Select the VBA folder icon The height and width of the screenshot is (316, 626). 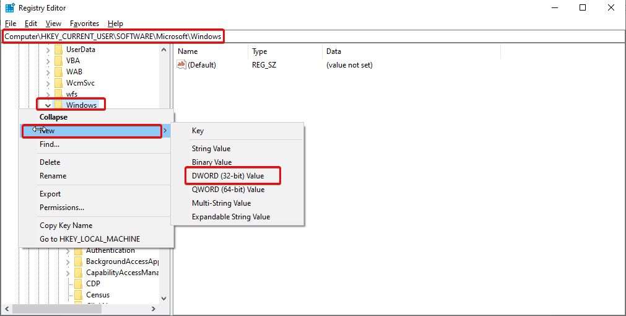tap(59, 61)
